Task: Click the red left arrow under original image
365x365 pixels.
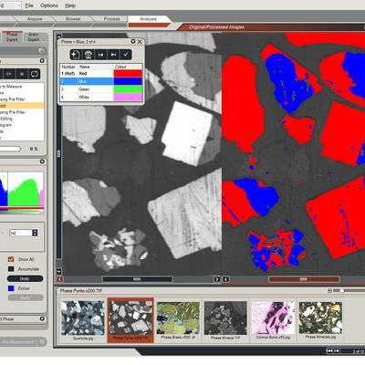Action: coord(59,279)
